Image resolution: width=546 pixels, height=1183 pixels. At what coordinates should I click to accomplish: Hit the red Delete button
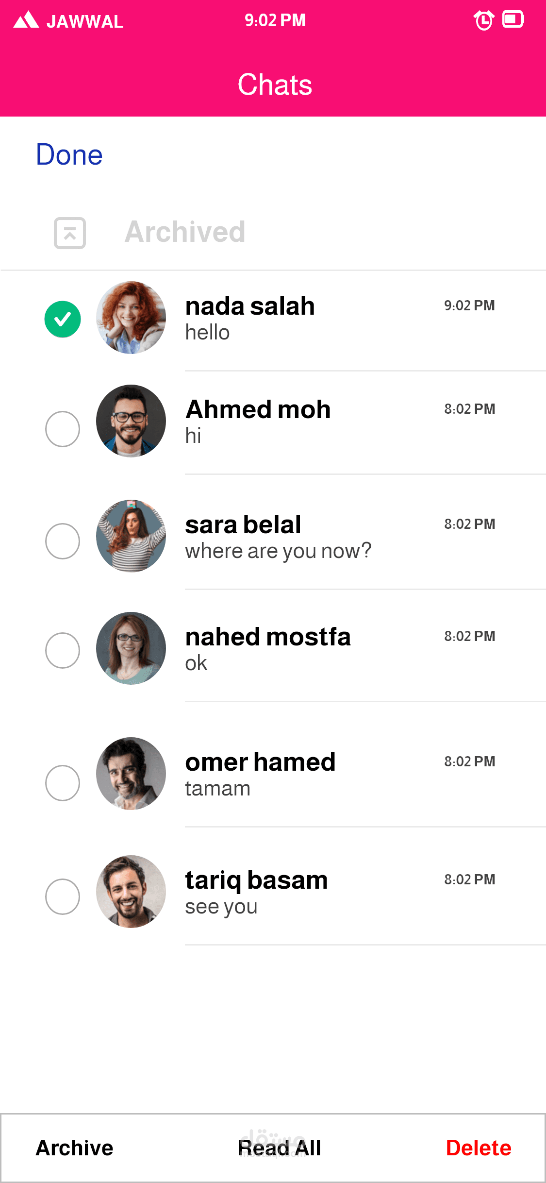coord(478,1148)
